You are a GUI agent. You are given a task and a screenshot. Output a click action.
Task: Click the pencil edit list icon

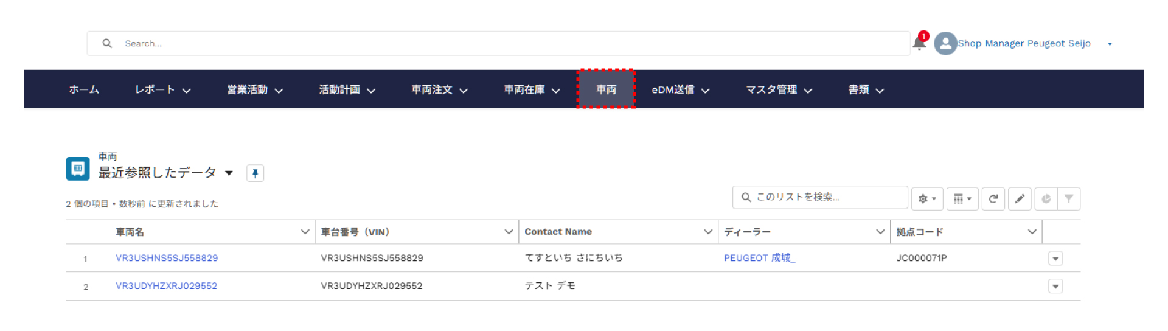1020,199
